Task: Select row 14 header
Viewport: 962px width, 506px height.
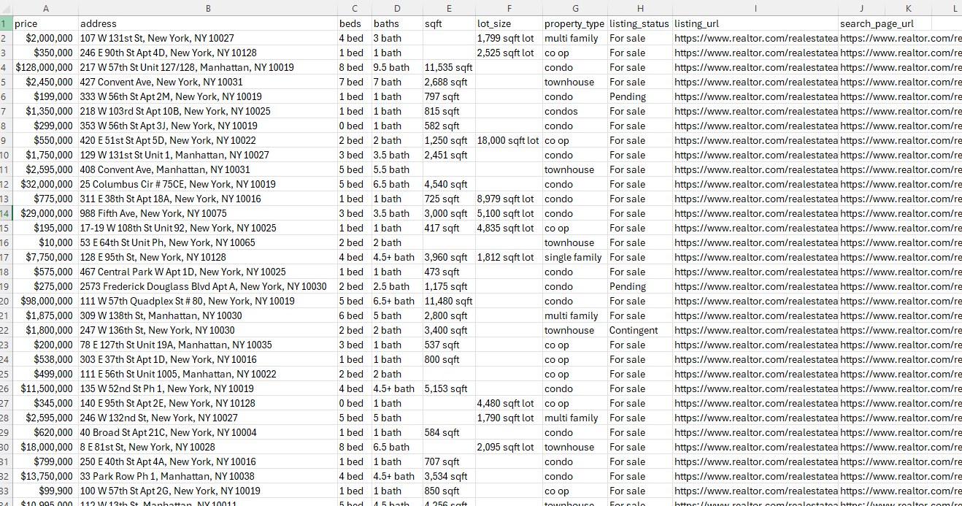Action: click(x=6, y=213)
